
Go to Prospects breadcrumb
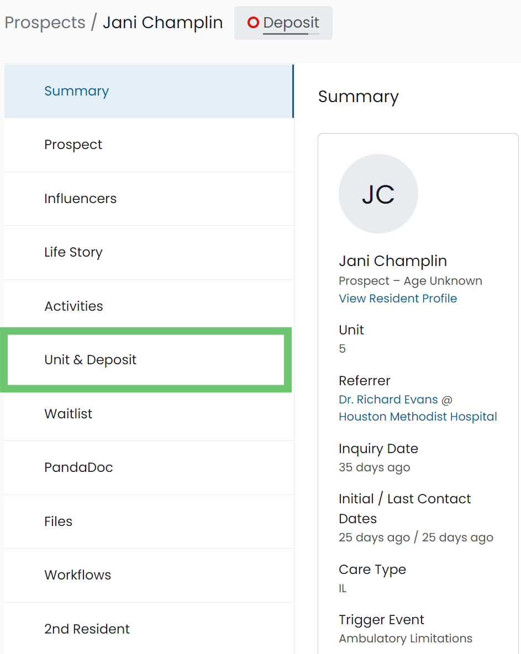point(45,23)
